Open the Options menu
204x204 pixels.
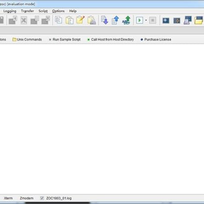tap(58, 11)
